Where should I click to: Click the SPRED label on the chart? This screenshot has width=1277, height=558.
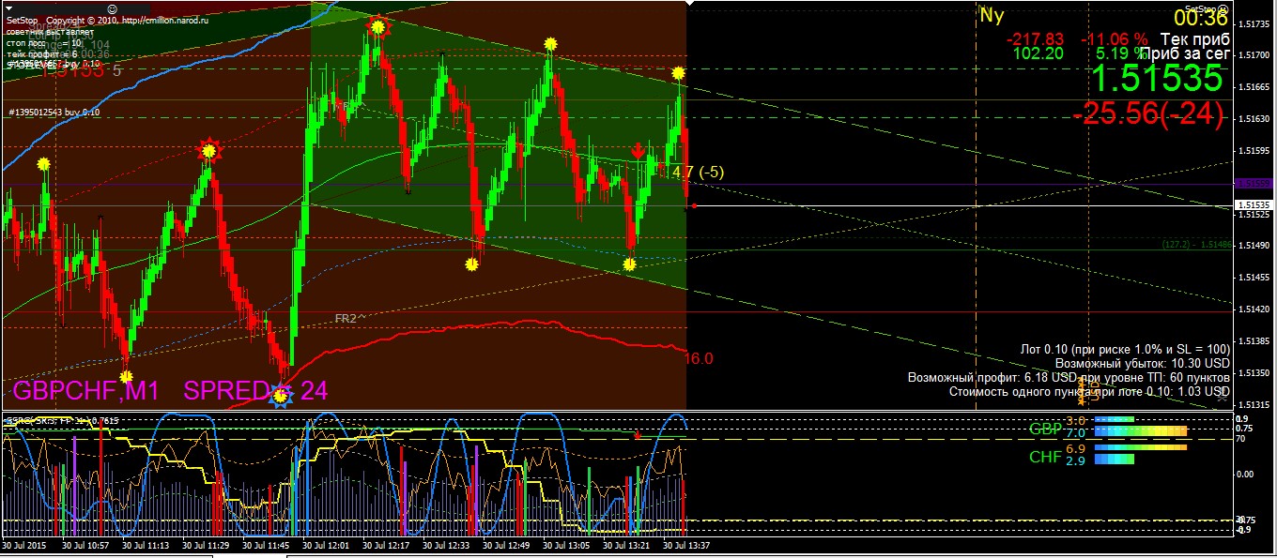click(226, 391)
